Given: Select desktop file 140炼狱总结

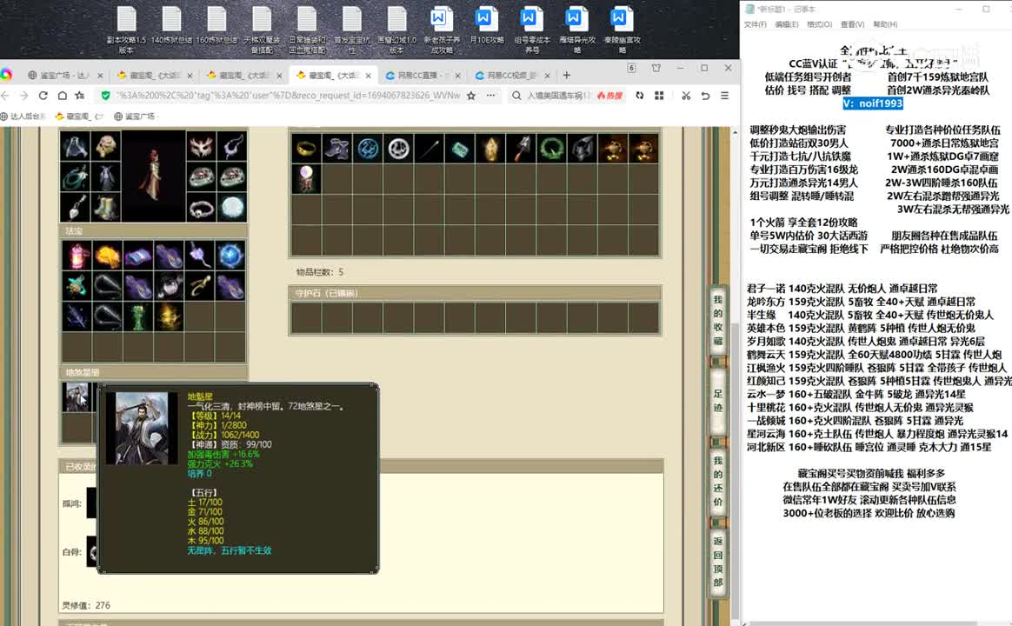Looking at the screenshot, I should tap(171, 25).
